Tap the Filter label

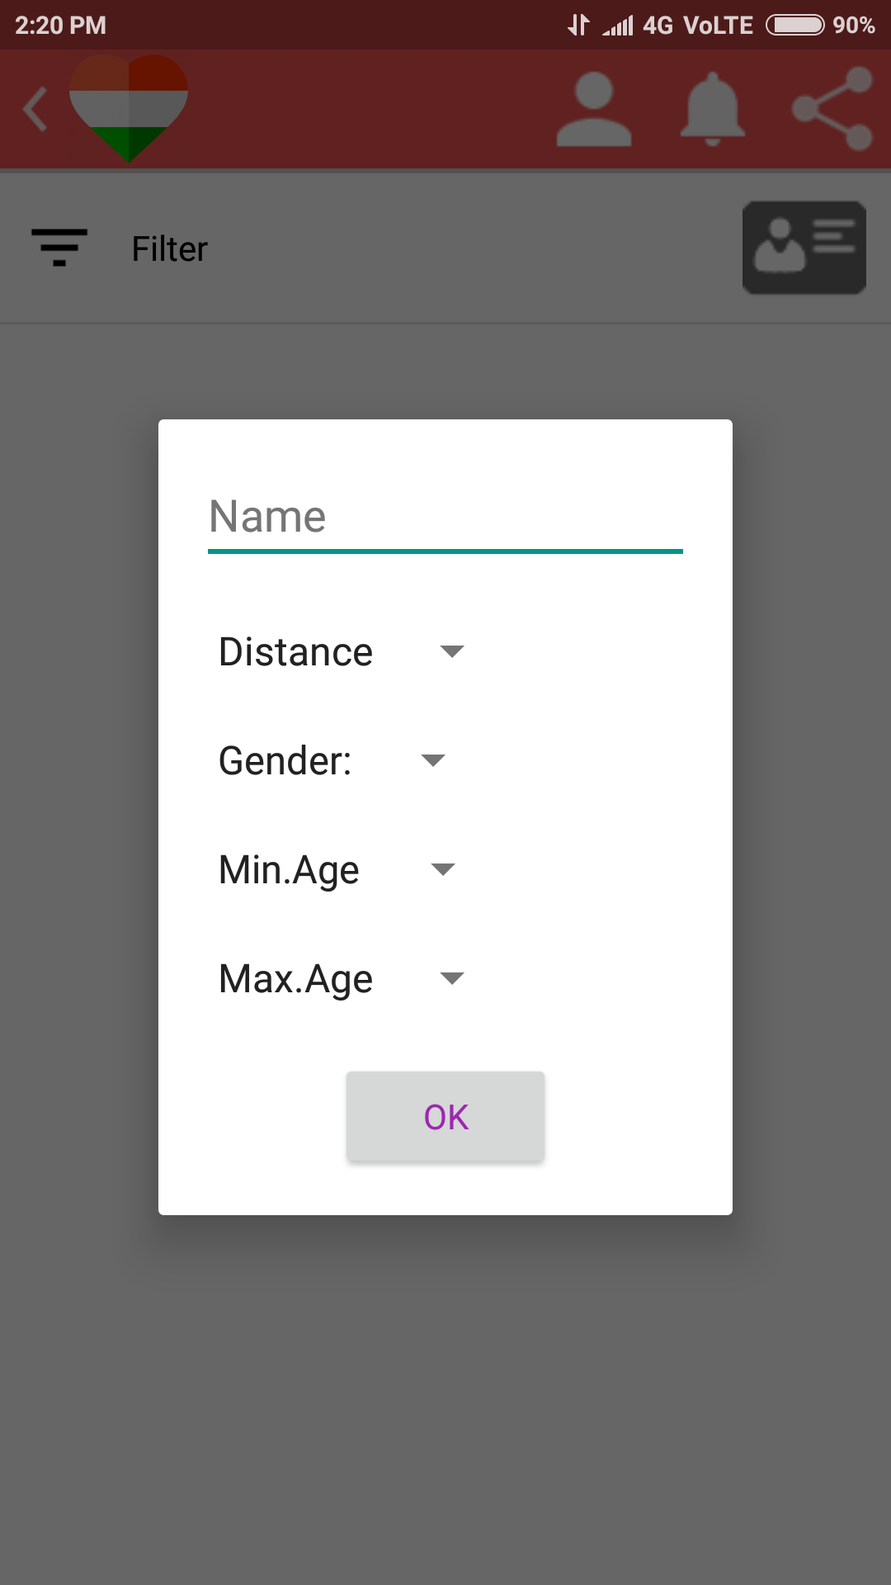170,249
